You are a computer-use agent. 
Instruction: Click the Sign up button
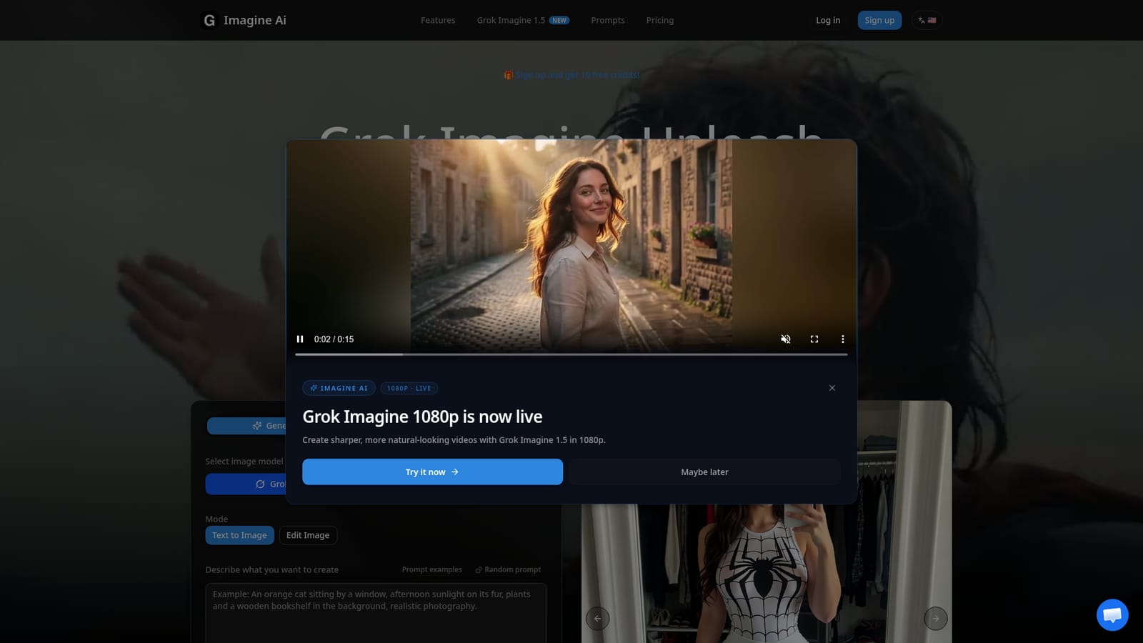pos(879,20)
